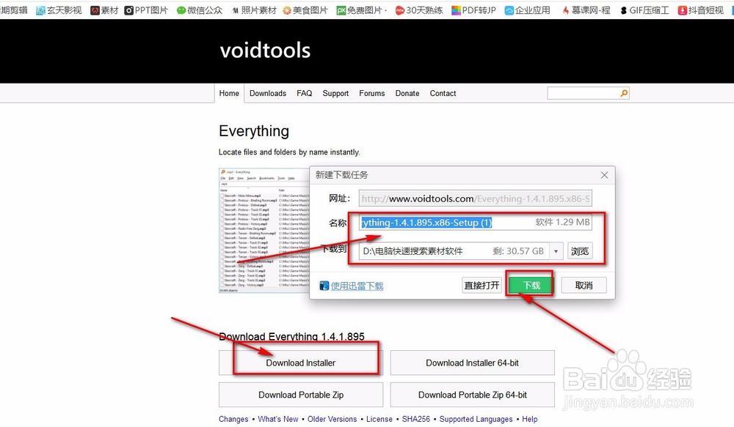Open the 玄天影视 bookmark
The height and width of the screenshot is (427, 734).
pyautogui.click(x=59, y=10)
